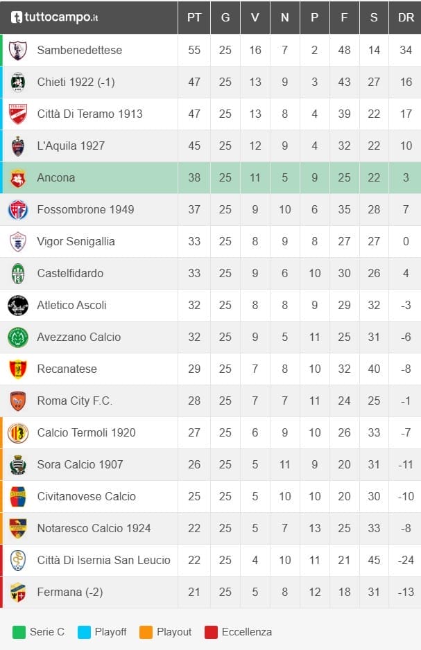Image resolution: width=421 pixels, height=650 pixels.
Task: Select the DR goal difference header
Action: [406, 17]
